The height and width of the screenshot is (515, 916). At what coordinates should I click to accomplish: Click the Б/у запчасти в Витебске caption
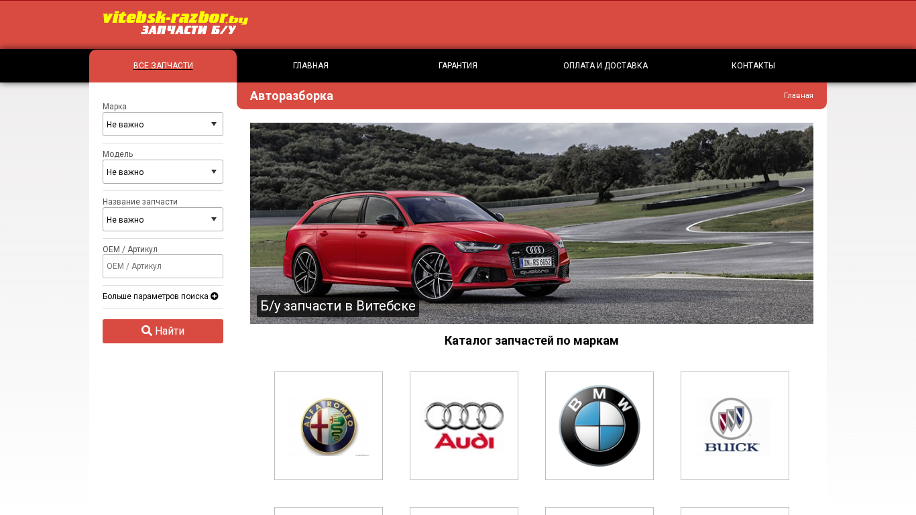(338, 306)
